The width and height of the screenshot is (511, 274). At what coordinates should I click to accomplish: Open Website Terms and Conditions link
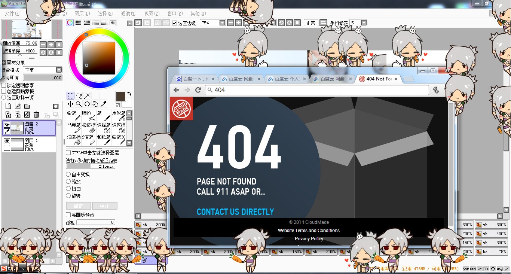click(x=309, y=231)
